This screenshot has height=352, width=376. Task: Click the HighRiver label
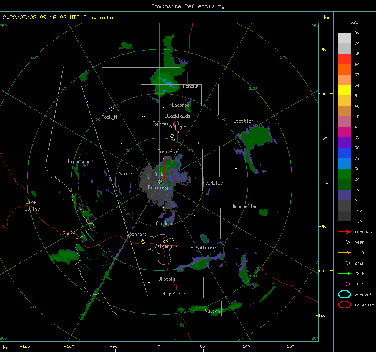(173, 294)
